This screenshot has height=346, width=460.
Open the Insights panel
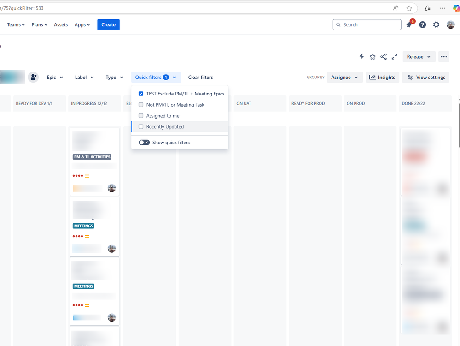(x=382, y=77)
